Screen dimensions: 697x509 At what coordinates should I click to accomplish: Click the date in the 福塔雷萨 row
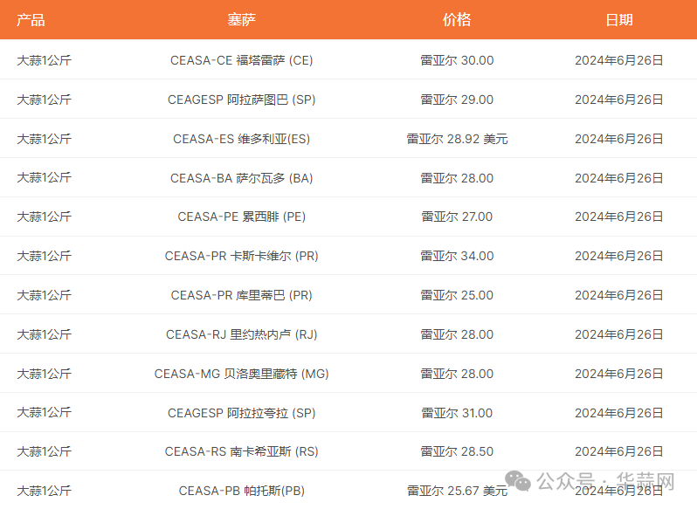[x=618, y=60]
